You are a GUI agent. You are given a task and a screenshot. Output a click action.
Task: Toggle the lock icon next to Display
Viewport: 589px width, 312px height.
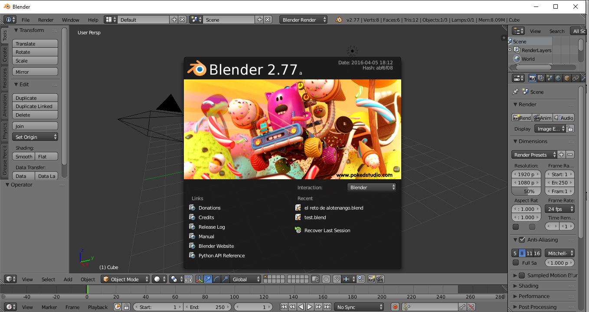(x=570, y=128)
